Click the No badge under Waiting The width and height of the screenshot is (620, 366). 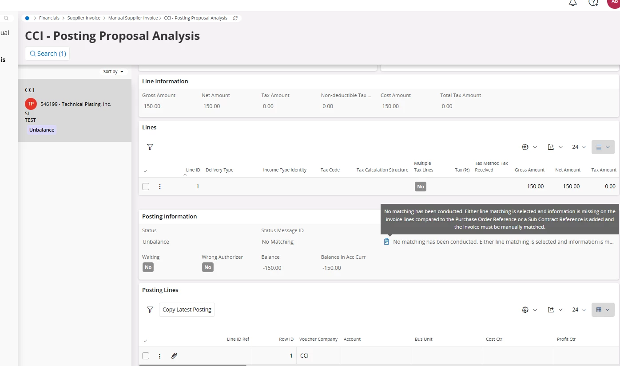tap(148, 267)
